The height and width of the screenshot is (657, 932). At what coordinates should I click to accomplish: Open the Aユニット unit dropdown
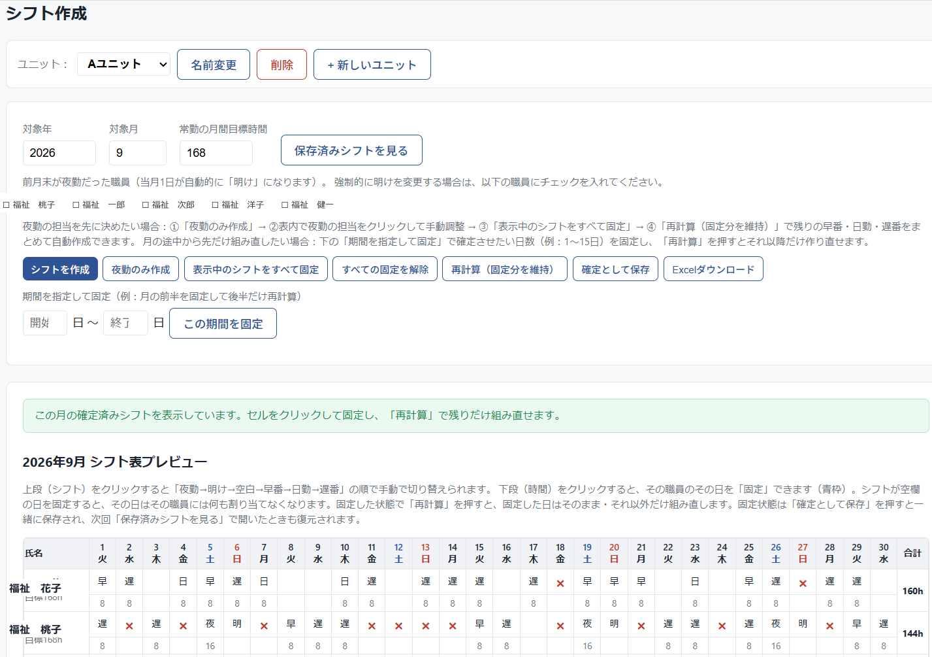[x=123, y=64]
